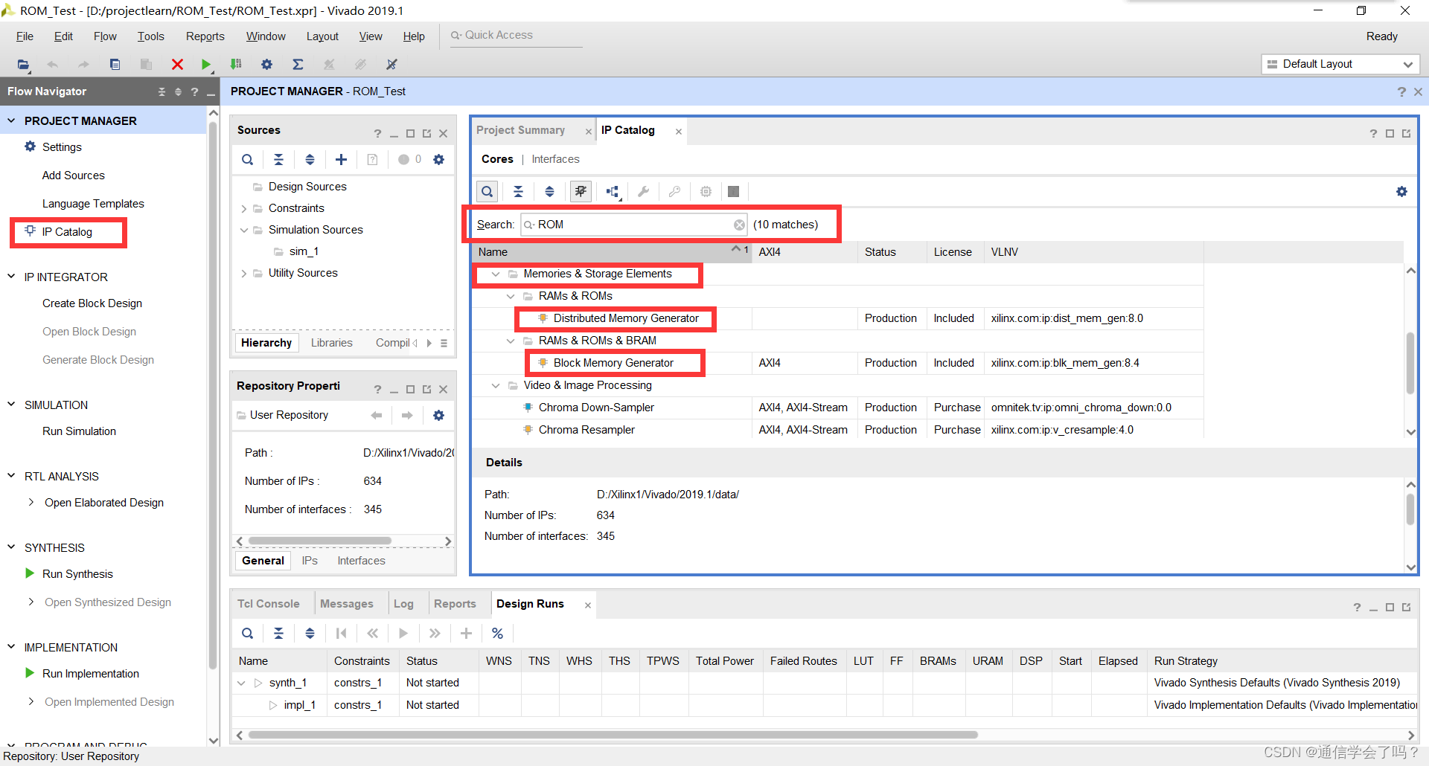1429x766 pixels.
Task: Switch to Tcl Console tab
Action: [268, 604]
